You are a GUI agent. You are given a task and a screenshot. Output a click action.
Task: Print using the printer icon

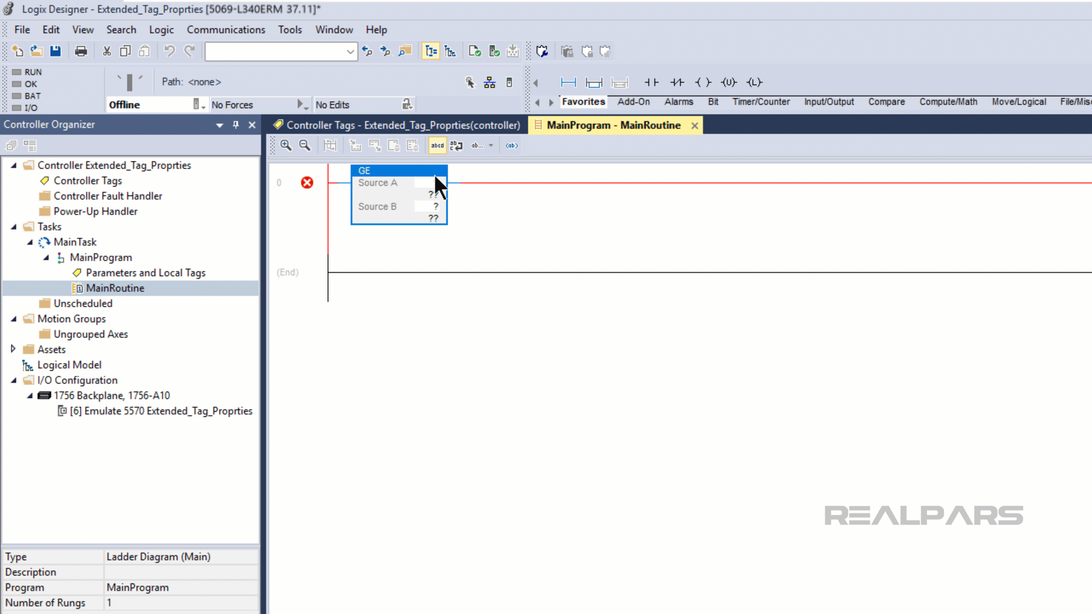tap(81, 51)
